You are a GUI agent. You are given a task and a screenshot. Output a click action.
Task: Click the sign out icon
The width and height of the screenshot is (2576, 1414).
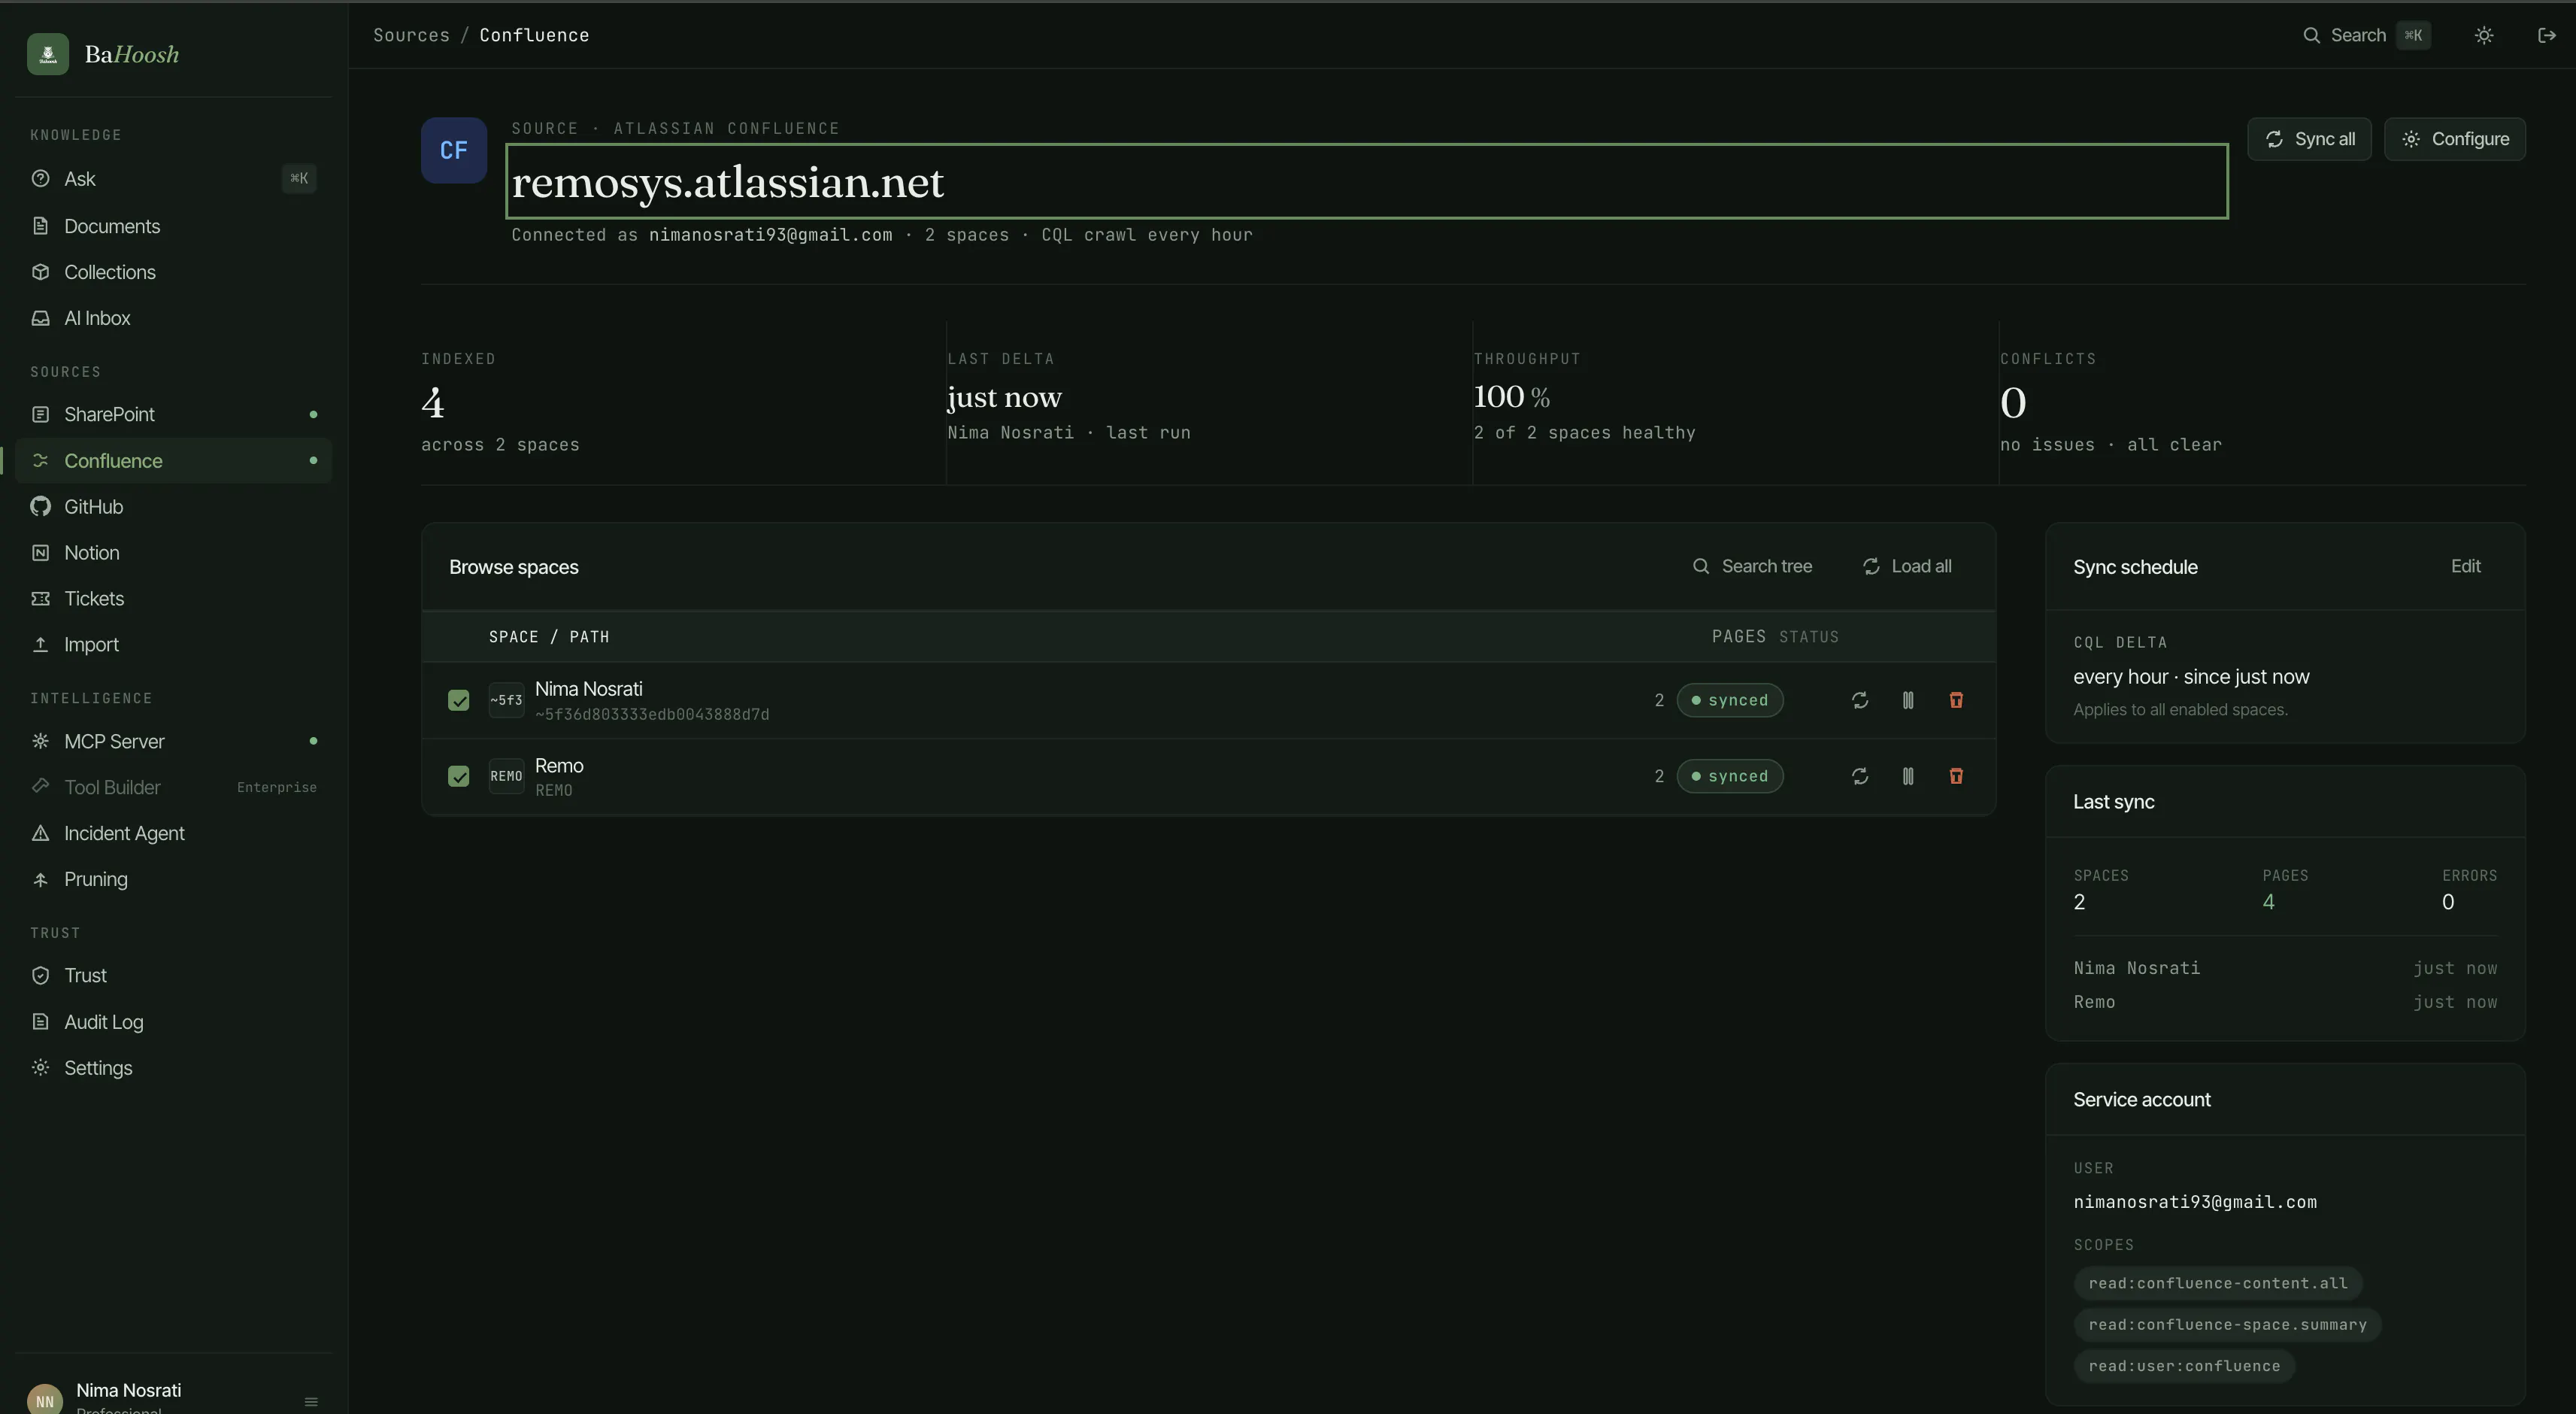point(2547,35)
